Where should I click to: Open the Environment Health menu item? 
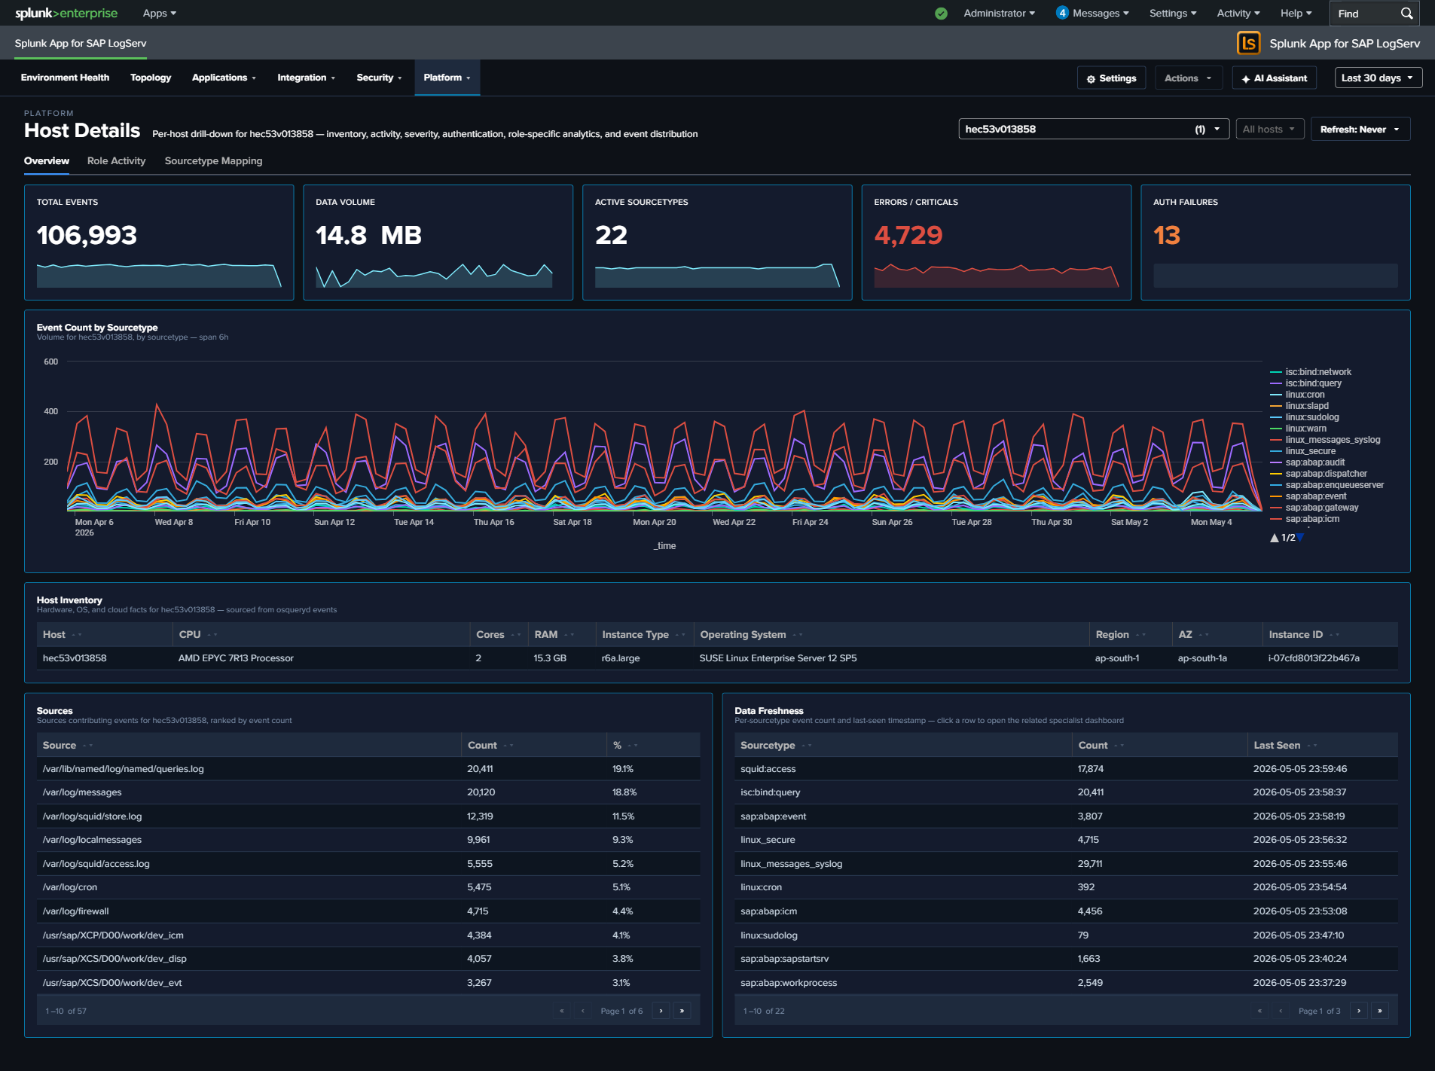65,78
